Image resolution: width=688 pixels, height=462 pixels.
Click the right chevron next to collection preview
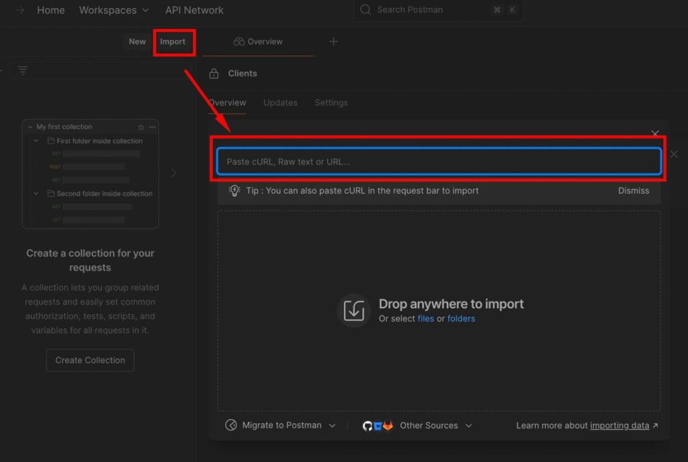pyautogui.click(x=174, y=173)
